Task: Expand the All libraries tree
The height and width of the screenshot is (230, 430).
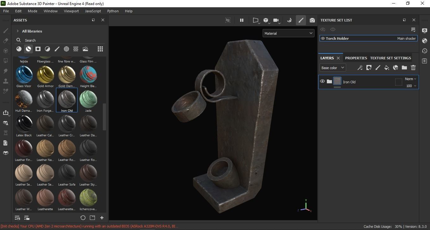Action: (18, 31)
